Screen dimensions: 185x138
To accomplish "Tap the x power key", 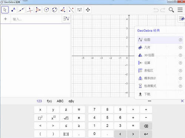I will (x=53, y=118).
